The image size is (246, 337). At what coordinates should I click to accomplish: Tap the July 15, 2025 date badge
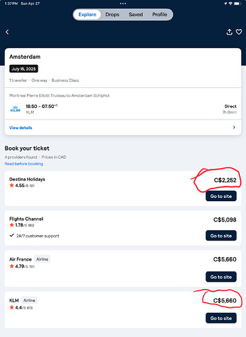[x=24, y=69]
